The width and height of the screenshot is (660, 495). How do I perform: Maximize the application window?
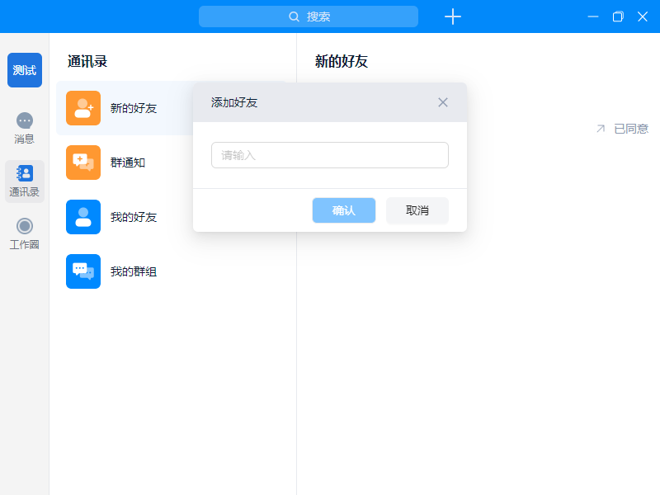617,16
